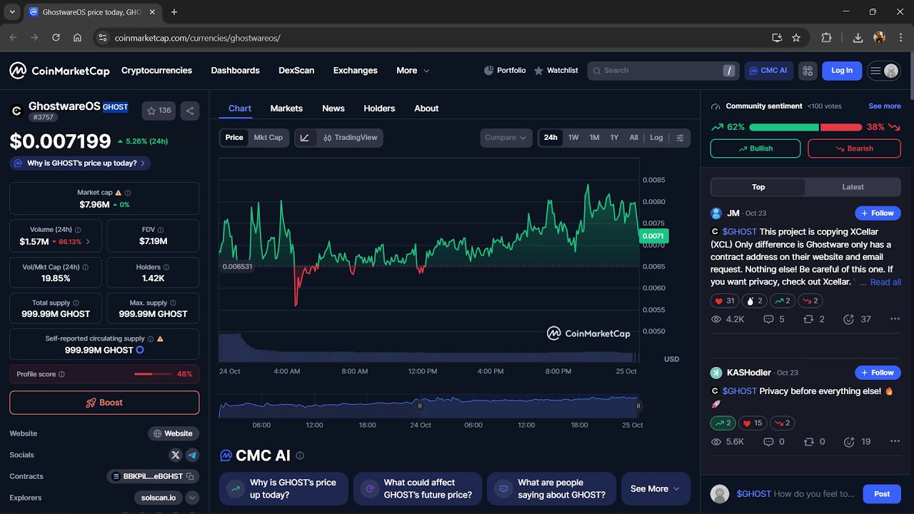Switch to TradingView chart mode
The height and width of the screenshot is (514, 914).
[x=350, y=138]
